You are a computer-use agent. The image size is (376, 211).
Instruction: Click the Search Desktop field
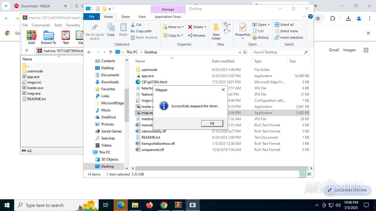pos(280,52)
